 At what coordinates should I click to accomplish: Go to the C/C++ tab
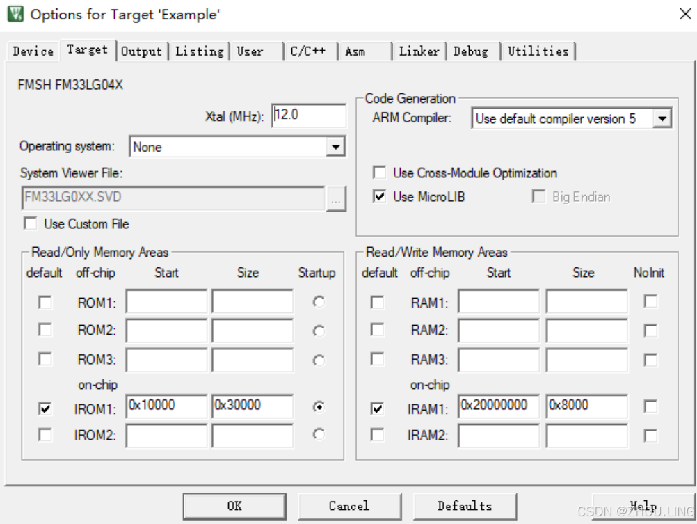tap(310, 51)
